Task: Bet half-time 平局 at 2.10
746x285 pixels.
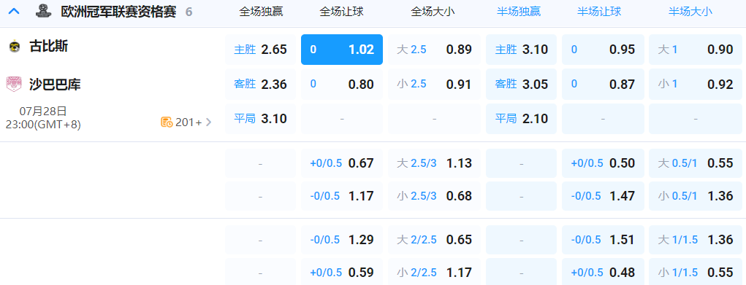Action: pos(521,118)
